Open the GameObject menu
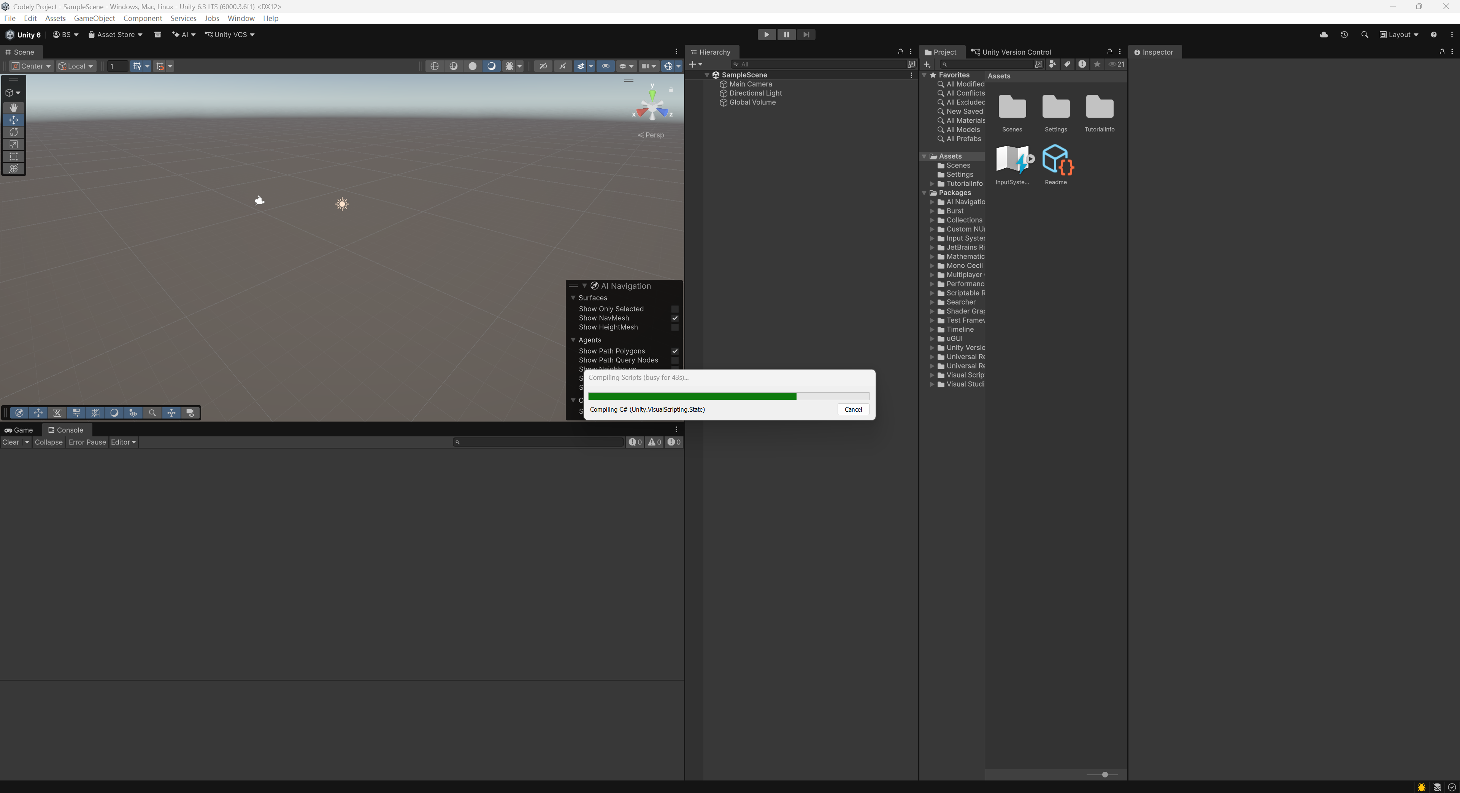The height and width of the screenshot is (793, 1460). (94, 18)
